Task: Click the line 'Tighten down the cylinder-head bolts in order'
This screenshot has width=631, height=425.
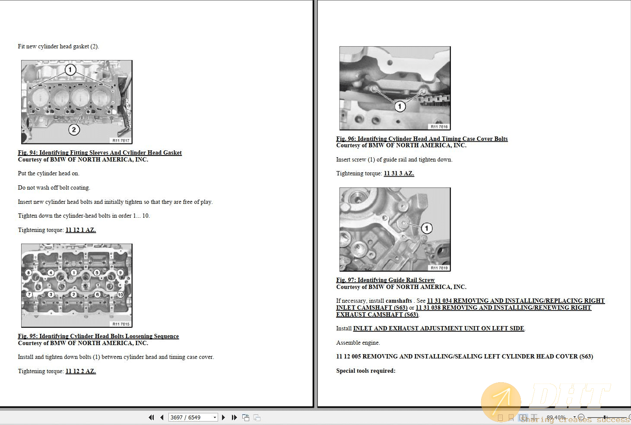Action: point(84,216)
